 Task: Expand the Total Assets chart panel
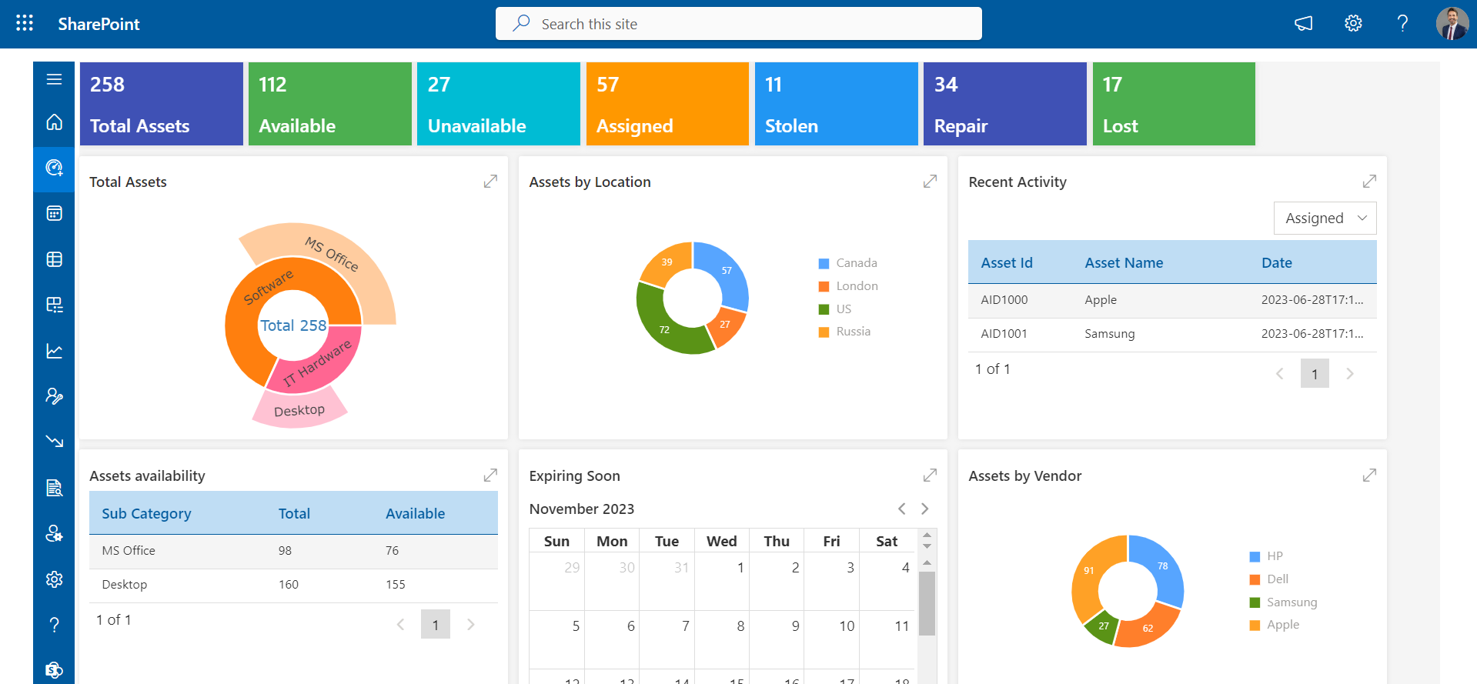490,182
